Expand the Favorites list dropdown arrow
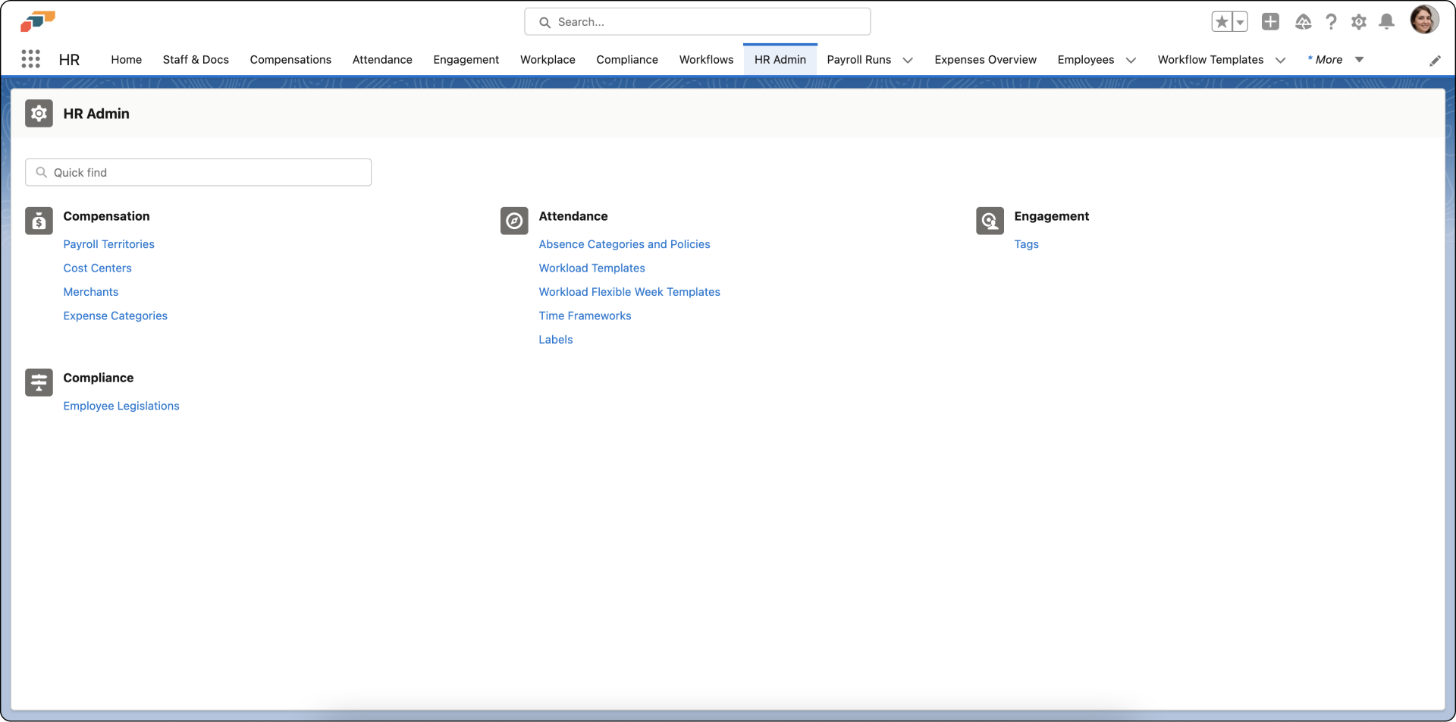The image size is (1456, 722). point(1241,22)
